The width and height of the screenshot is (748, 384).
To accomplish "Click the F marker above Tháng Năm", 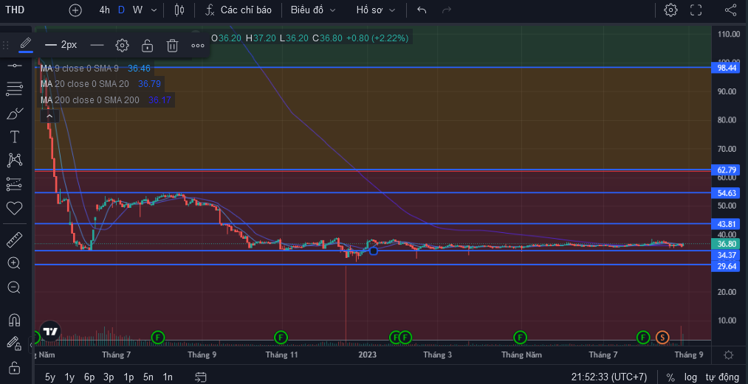I will tap(521, 338).
